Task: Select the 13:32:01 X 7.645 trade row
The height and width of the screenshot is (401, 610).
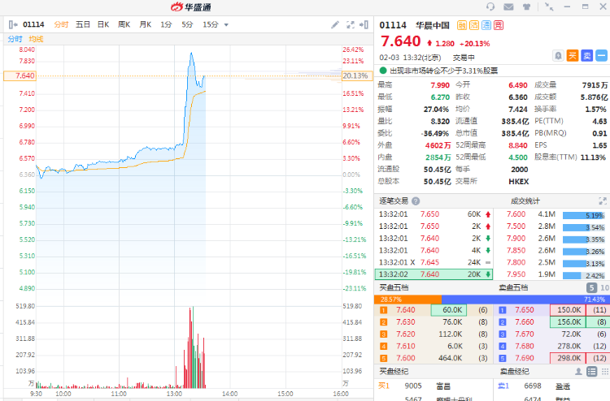Action: (x=434, y=262)
